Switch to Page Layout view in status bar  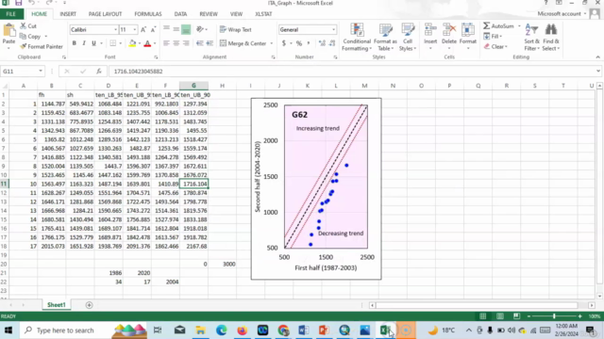(499, 316)
